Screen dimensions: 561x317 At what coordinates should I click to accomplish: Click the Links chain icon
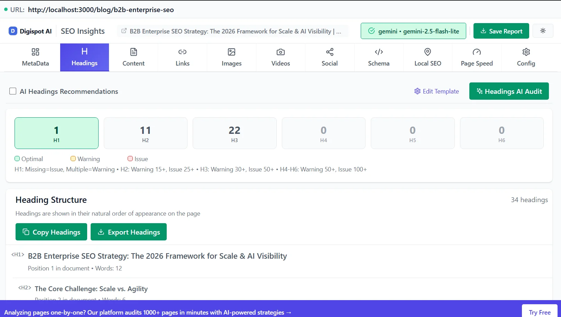point(183,52)
